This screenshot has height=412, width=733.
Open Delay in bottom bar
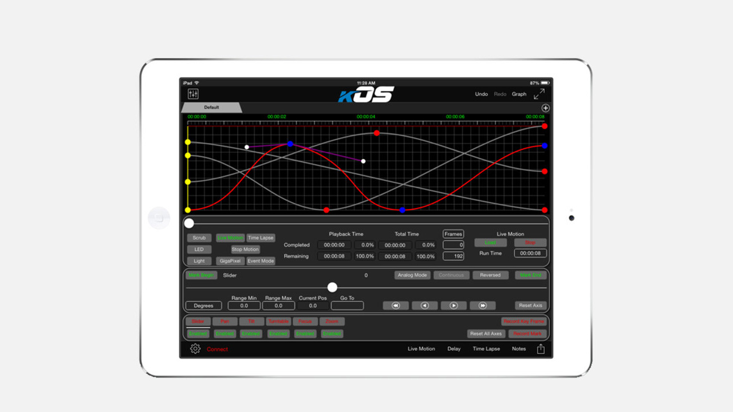(454, 349)
